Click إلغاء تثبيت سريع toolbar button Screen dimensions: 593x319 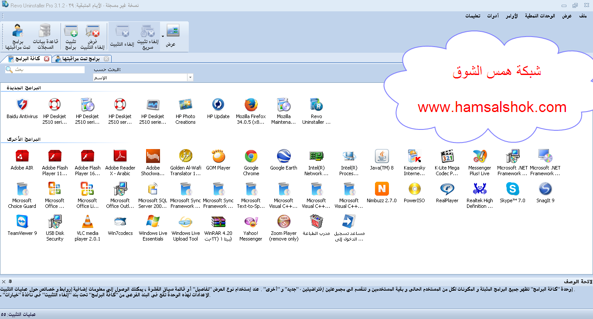point(148,37)
